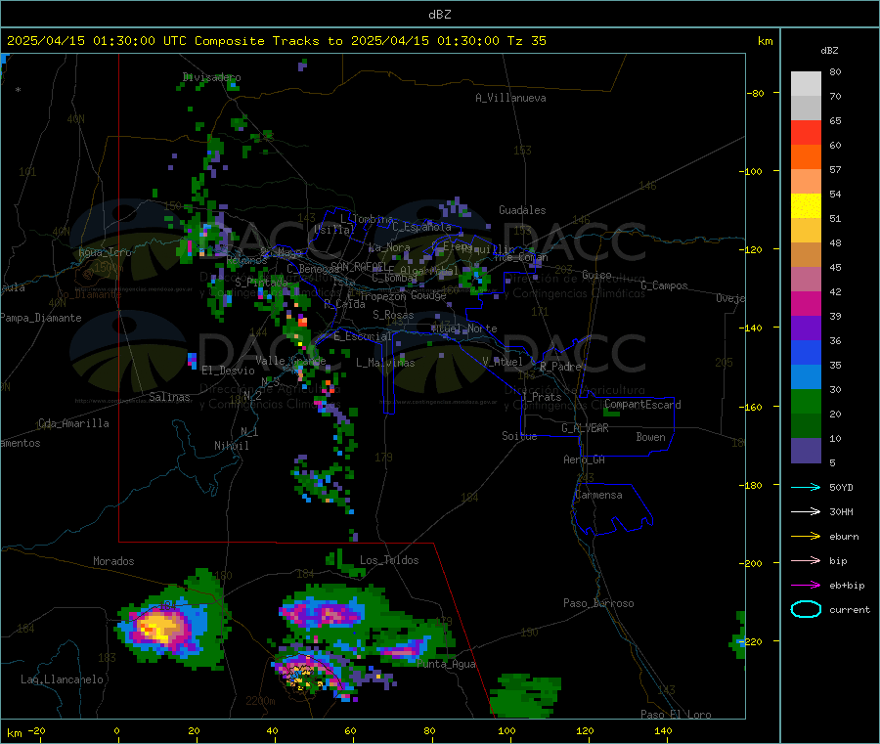880x744 pixels.
Task: Click the Bowen map label
Action: pos(650,436)
